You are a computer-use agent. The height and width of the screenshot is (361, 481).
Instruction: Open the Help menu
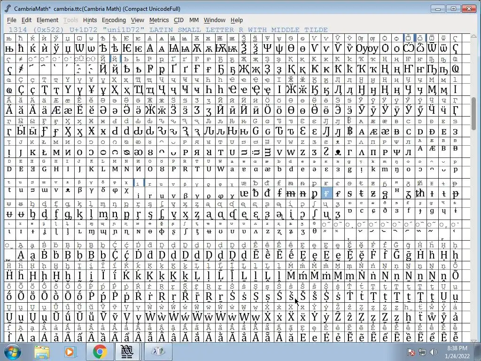pos(237,20)
